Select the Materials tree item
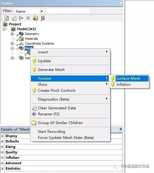This screenshot has height=173, width=154. pos(32,39)
